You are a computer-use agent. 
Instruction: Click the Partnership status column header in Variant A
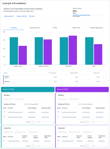(x=46, y=108)
